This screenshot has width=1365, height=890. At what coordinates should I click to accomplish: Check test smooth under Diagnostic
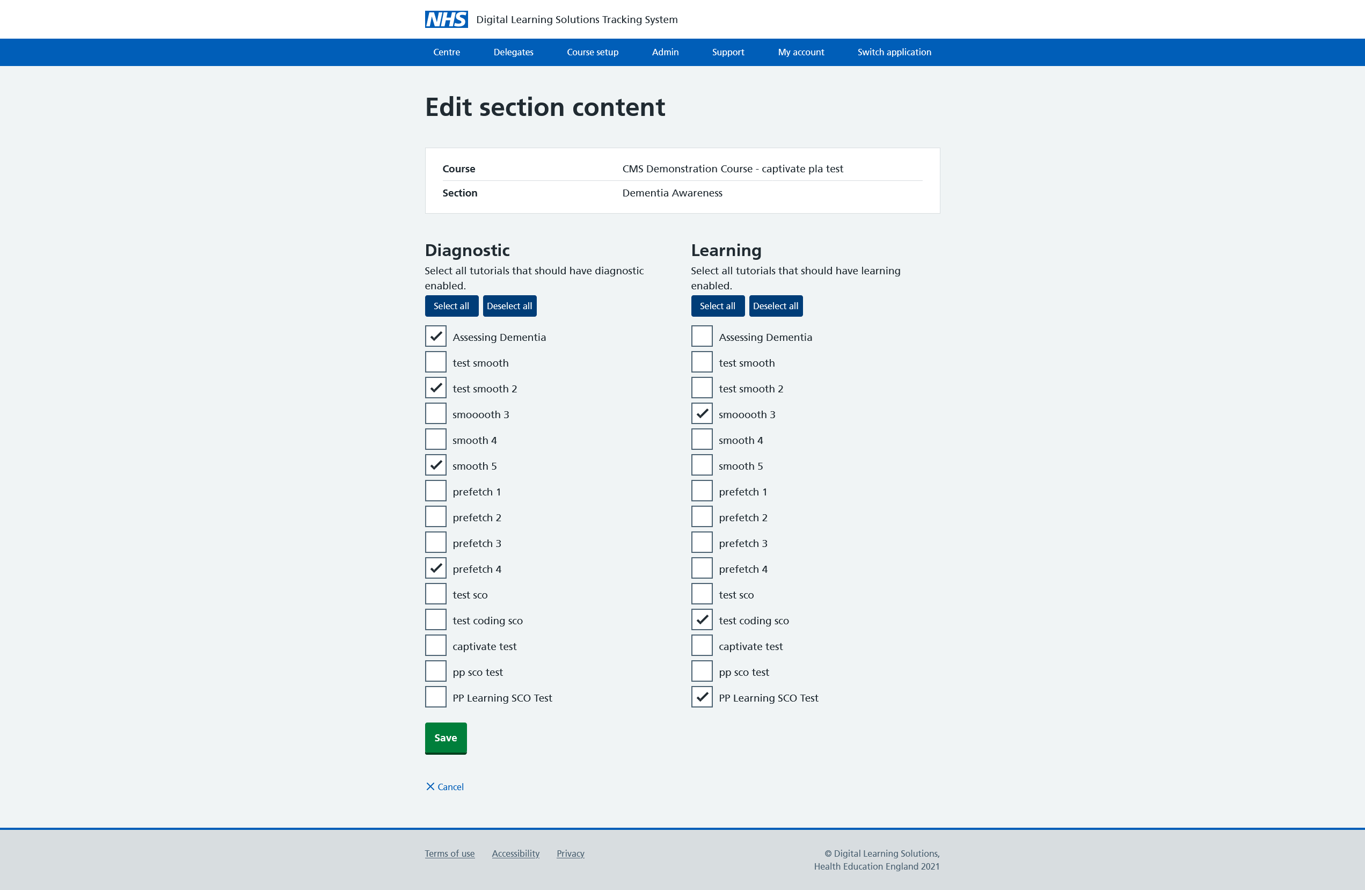(436, 362)
